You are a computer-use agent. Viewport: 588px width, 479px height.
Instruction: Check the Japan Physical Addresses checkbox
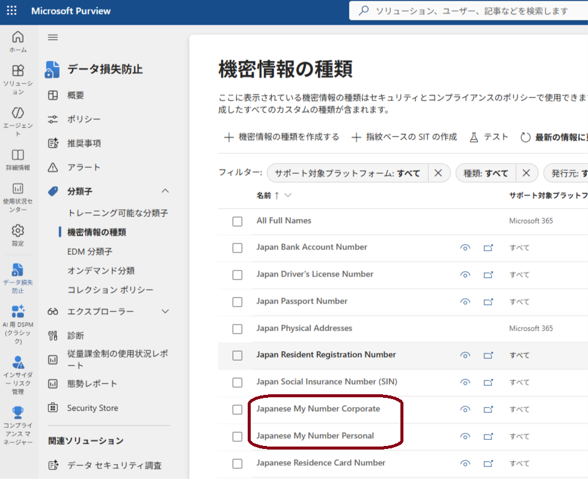point(237,329)
